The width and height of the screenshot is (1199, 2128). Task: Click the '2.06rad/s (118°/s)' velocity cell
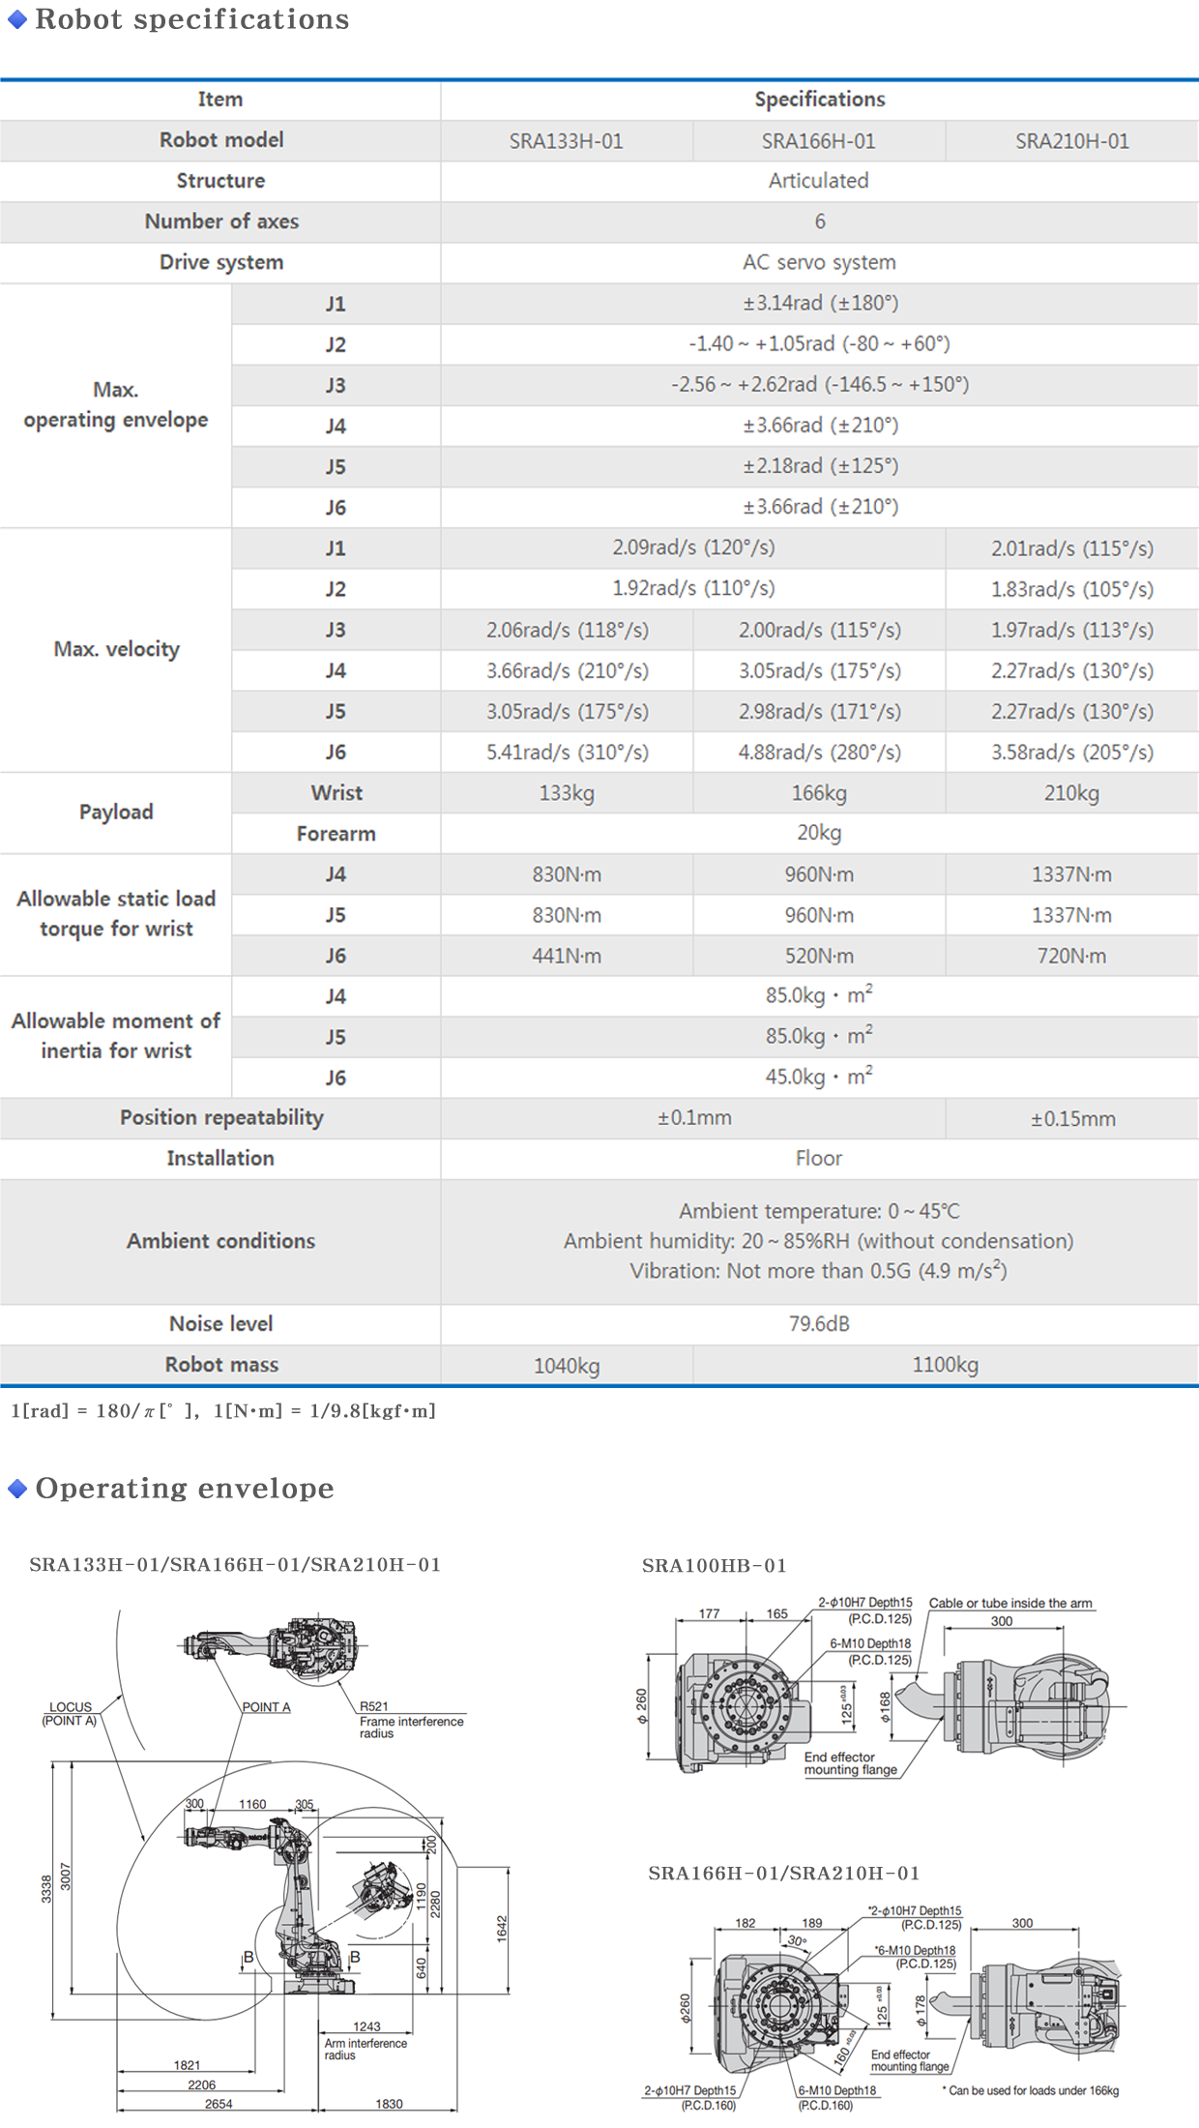[x=567, y=630]
